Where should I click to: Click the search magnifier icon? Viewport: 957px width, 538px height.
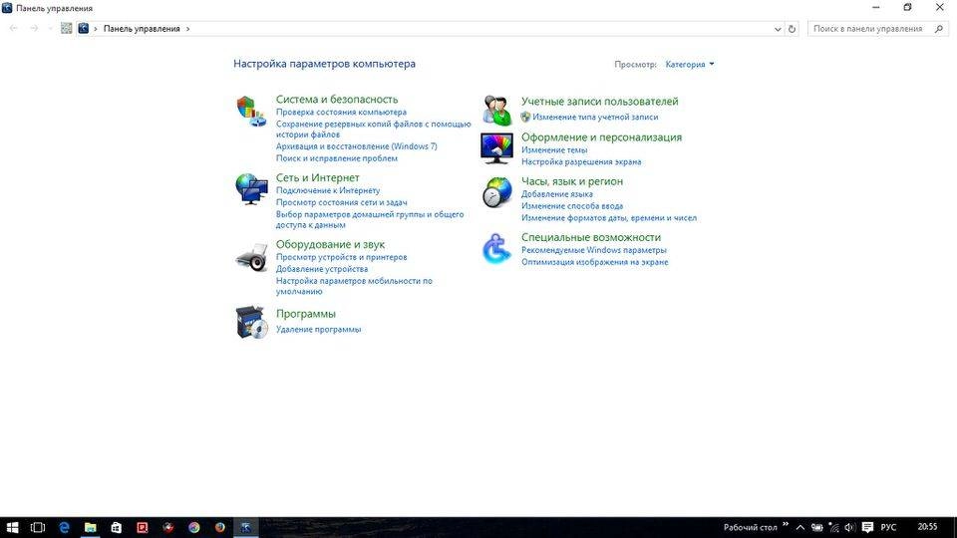[x=939, y=29]
